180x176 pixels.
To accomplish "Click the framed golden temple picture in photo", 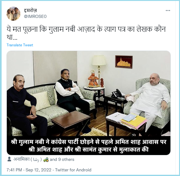I will point(124,62).
